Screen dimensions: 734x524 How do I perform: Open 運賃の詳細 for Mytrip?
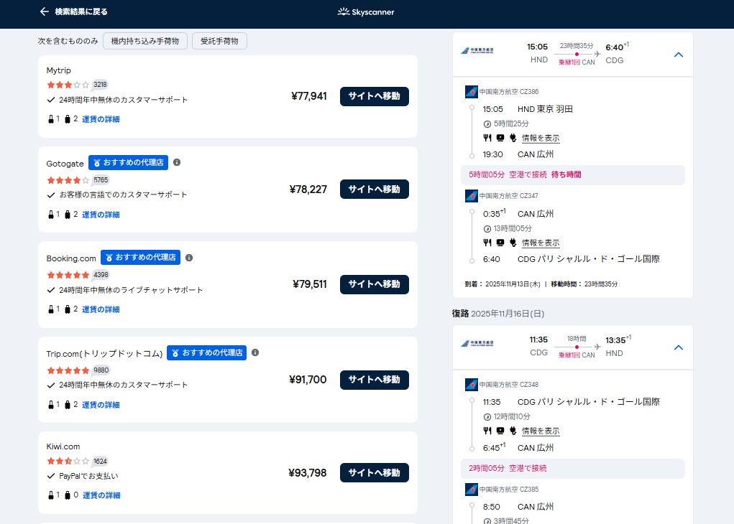[101, 119]
